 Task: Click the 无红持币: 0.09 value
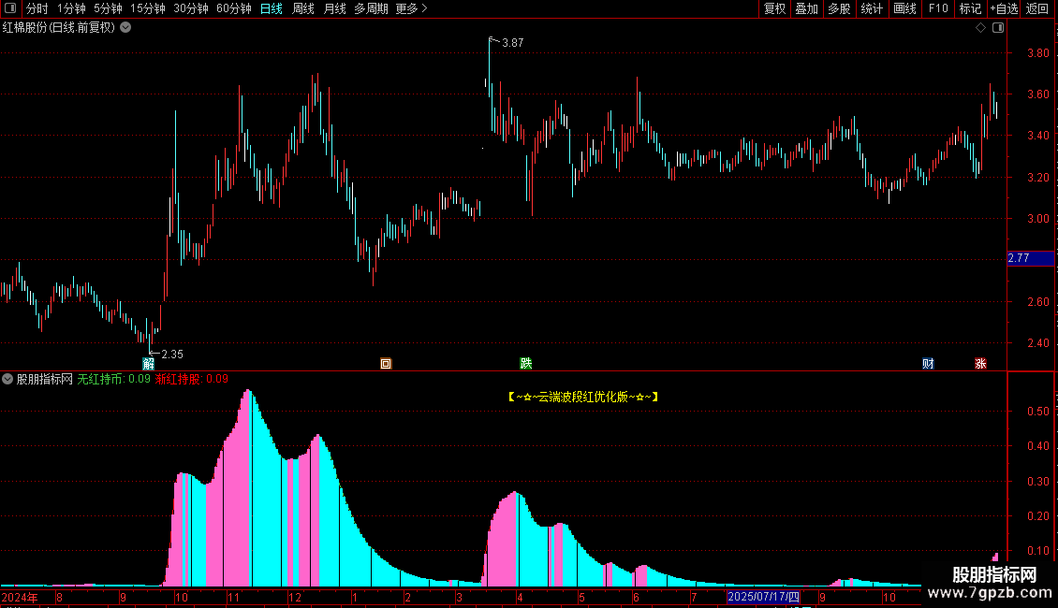(114, 380)
